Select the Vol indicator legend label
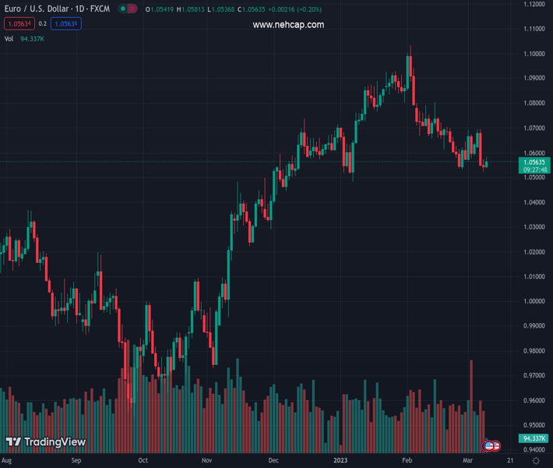Screen dimensions: 553x468 click(x=9, y=38)
